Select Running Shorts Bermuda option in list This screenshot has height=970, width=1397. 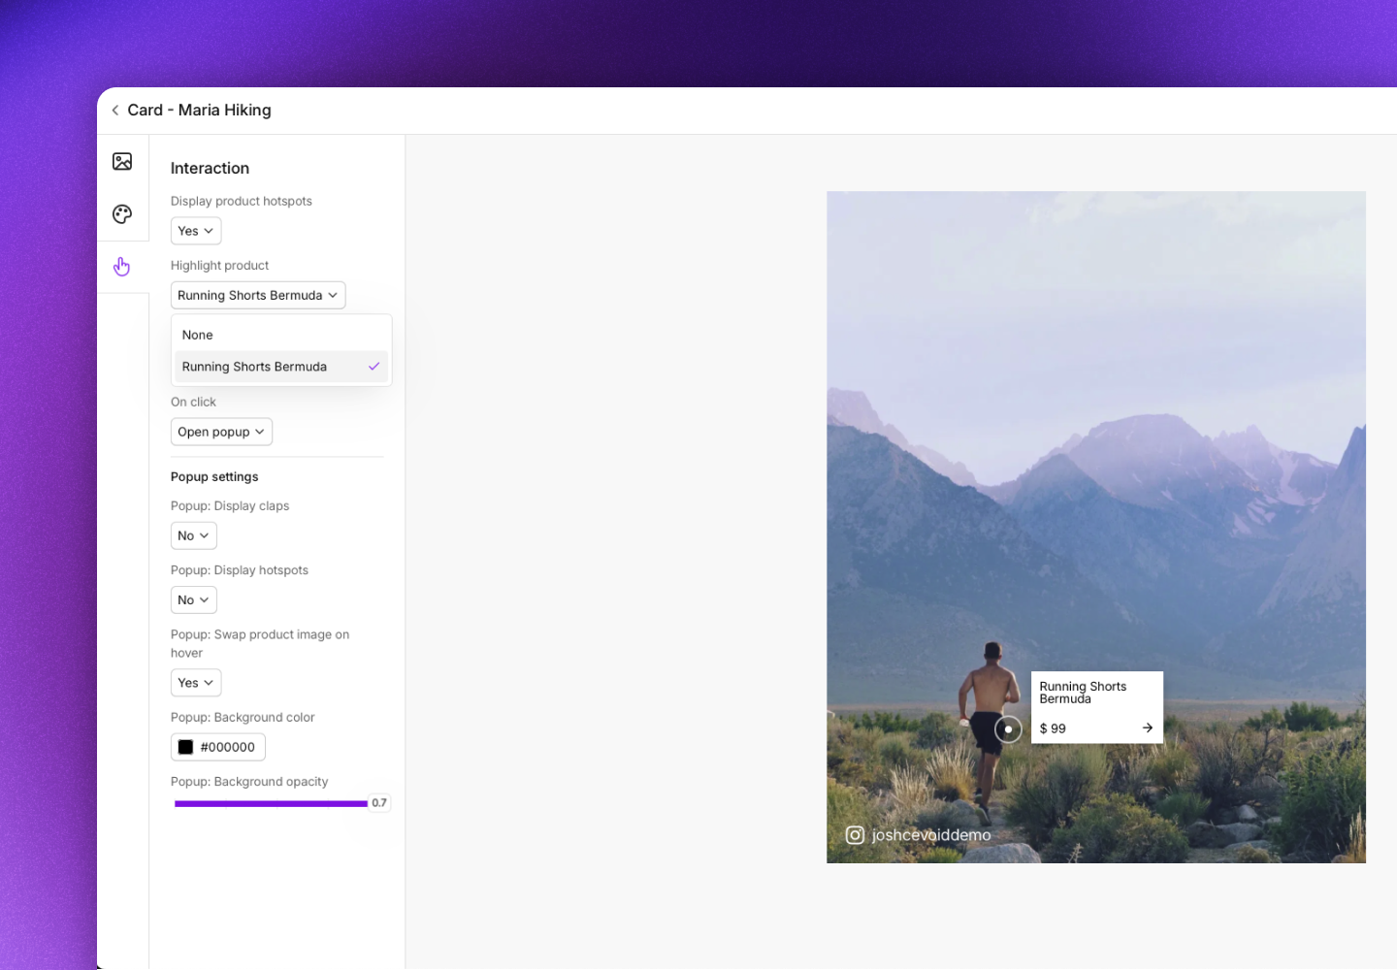[x=281, y=367]
